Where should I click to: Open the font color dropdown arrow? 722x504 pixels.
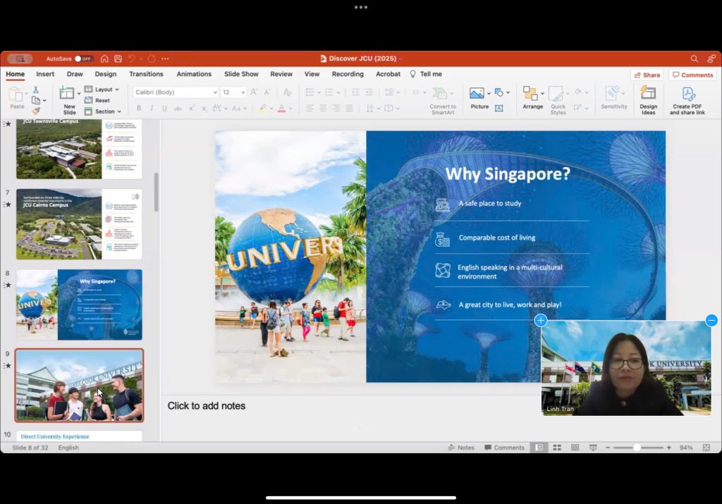pyautogui.click(x=290, y=109)
